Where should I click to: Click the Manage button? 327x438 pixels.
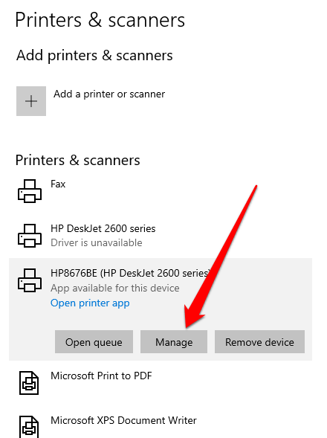tap(174, 342)
